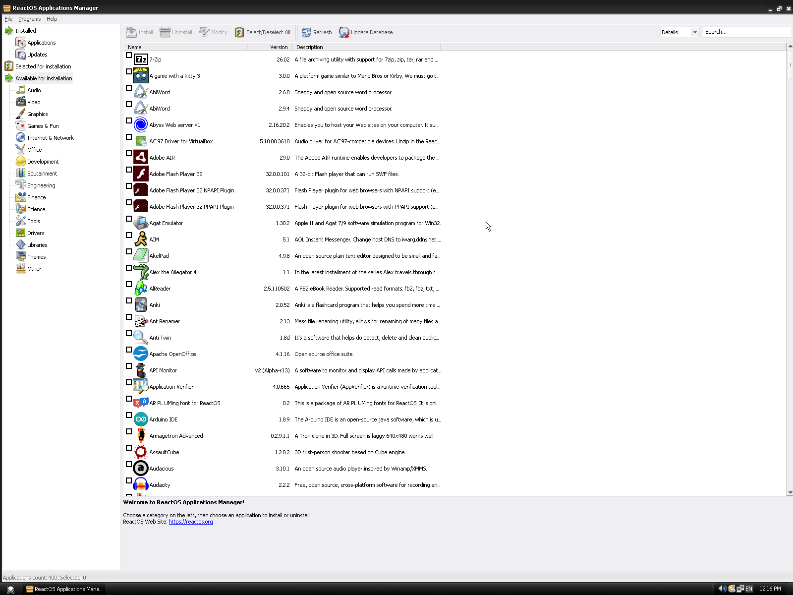This screenshot has height=595, width=793.
Task: Open the Audio category in sidebar
Action: click(x=34, y=90)
